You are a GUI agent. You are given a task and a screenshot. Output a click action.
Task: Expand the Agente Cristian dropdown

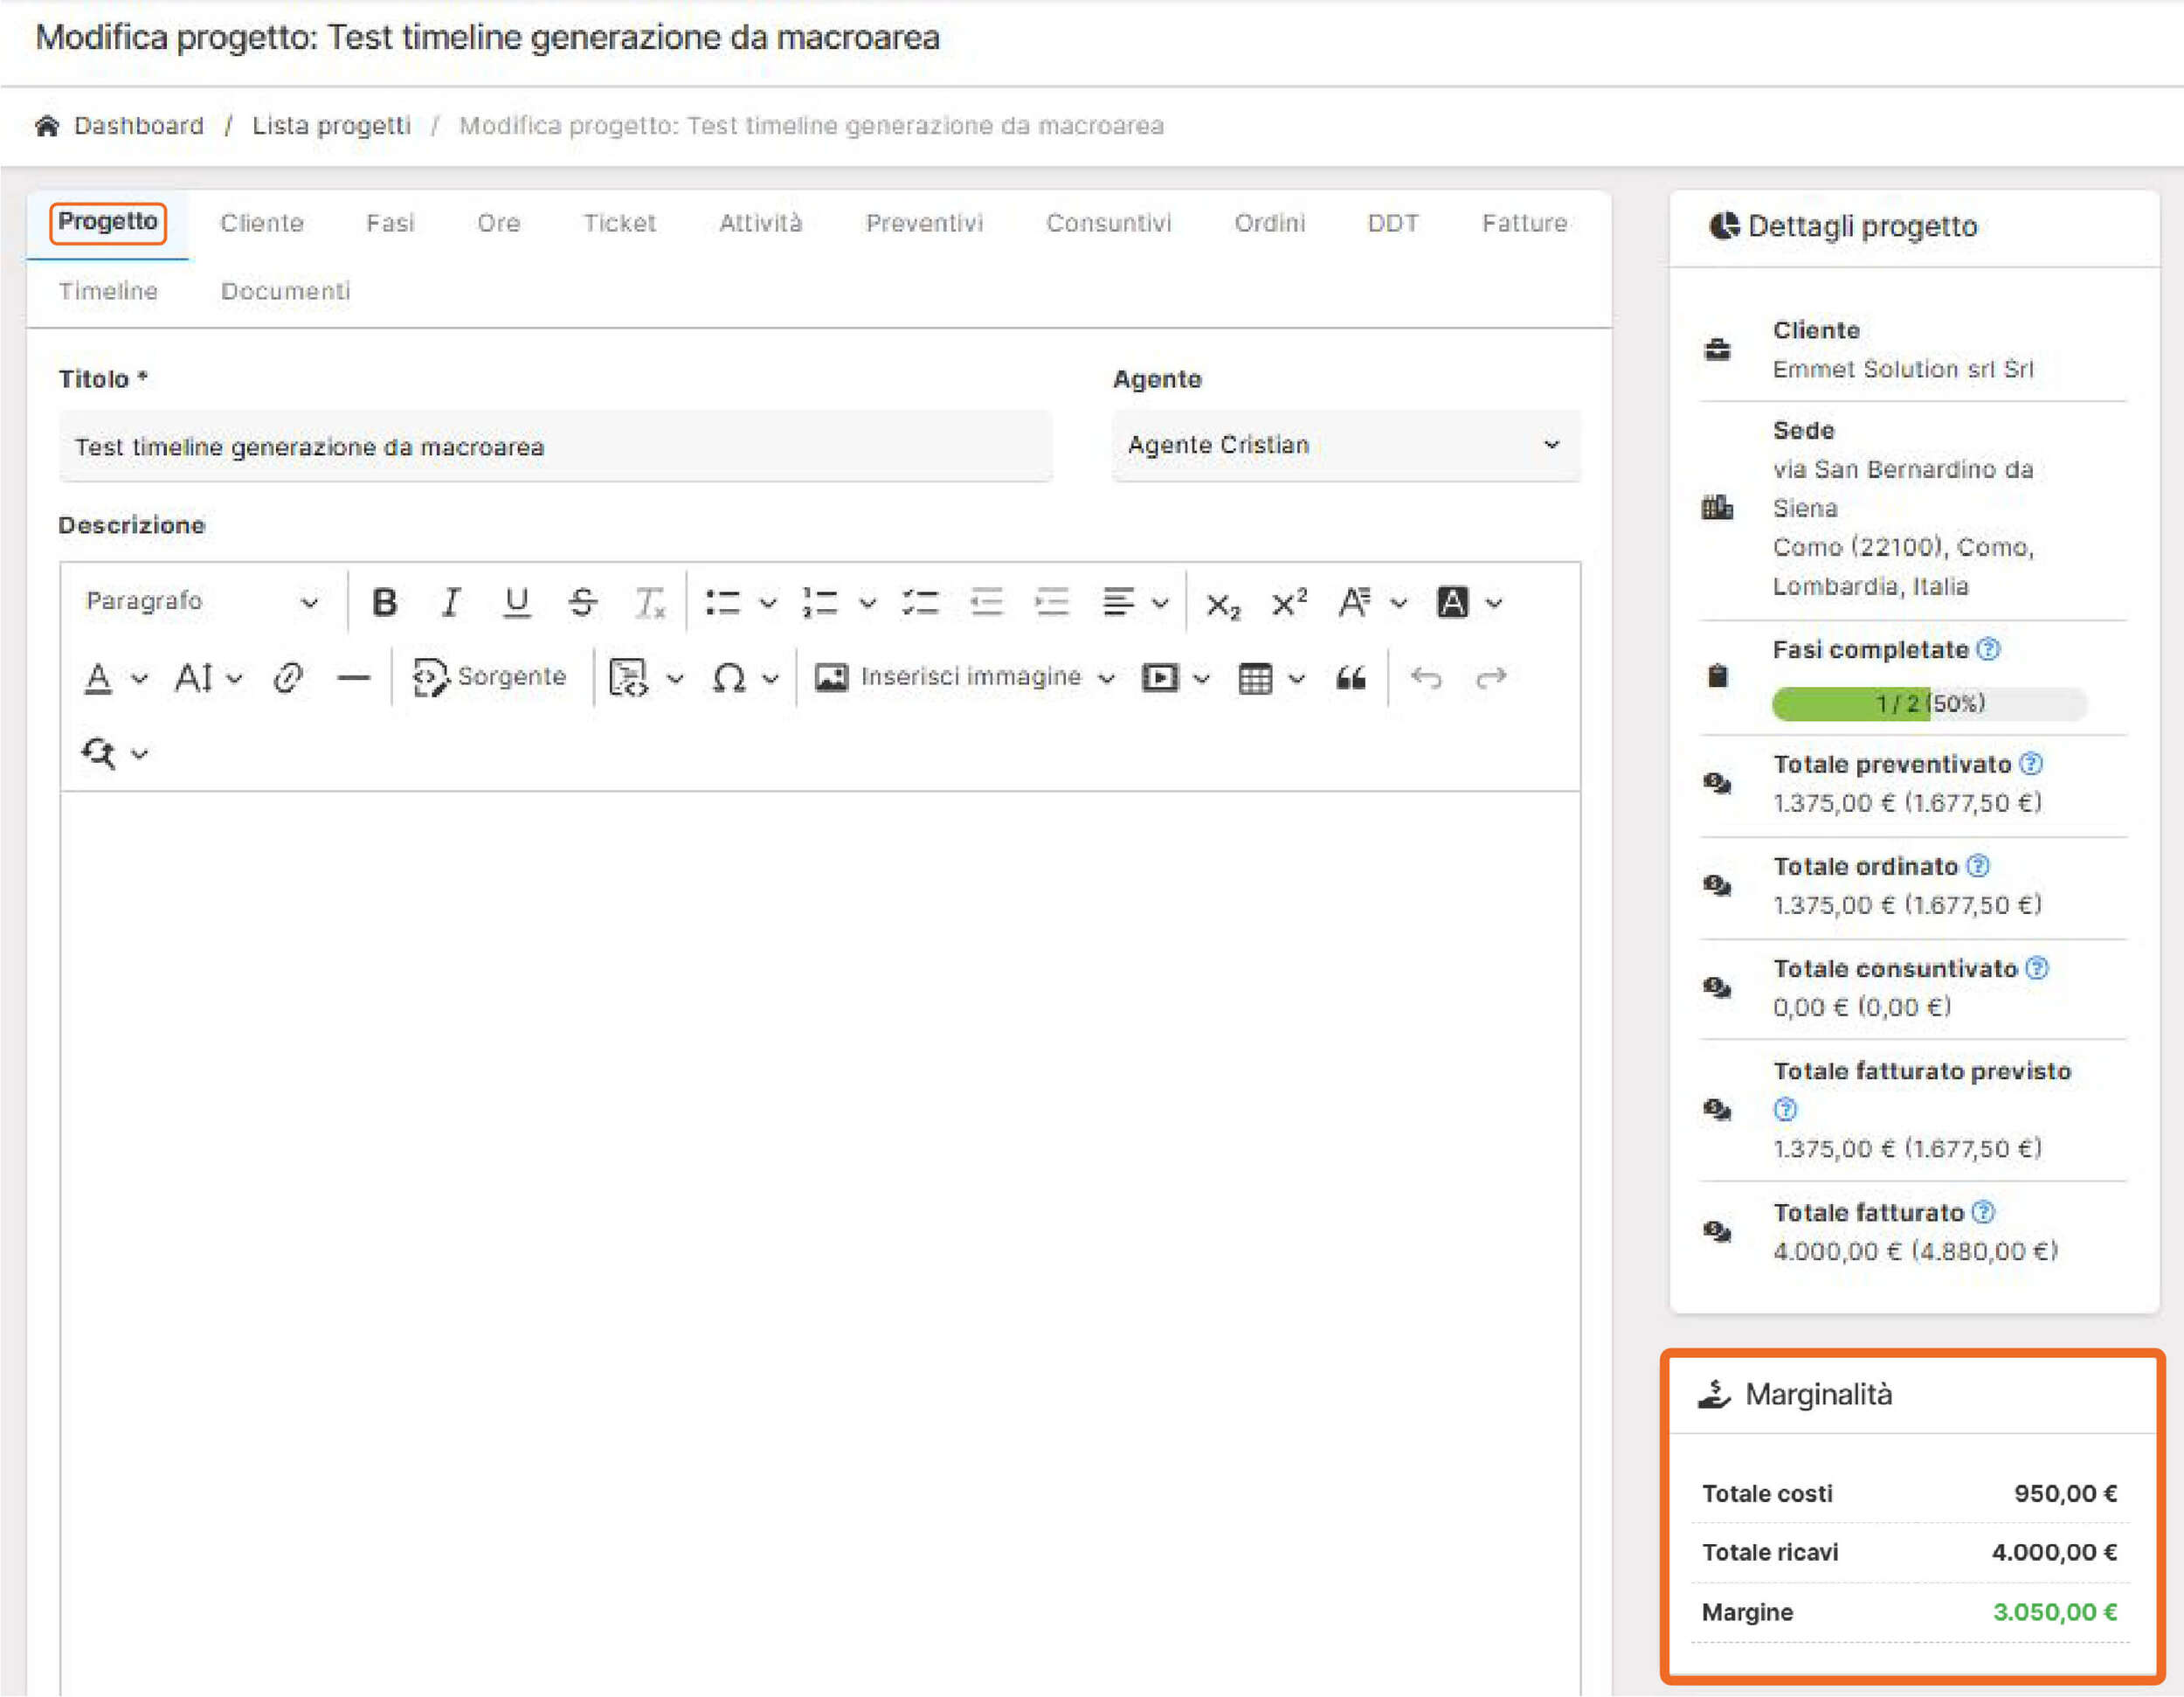coord(1345,445)
